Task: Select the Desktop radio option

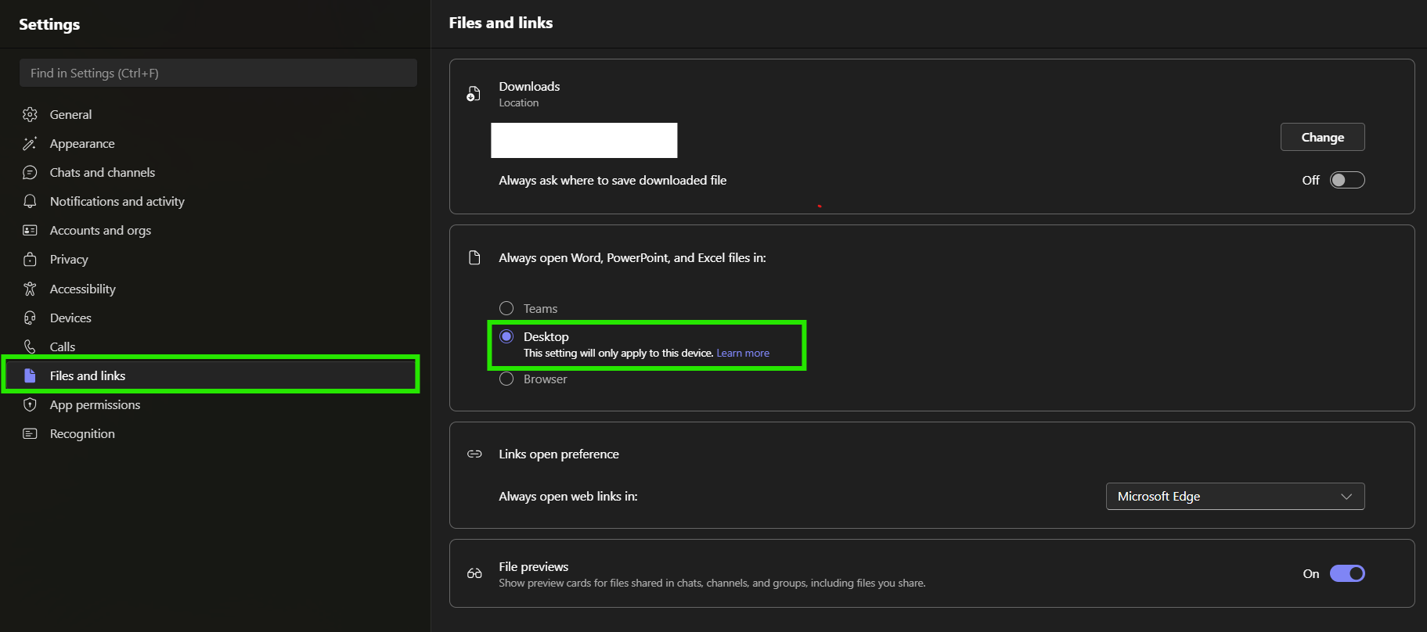Action: coord(506,336)
